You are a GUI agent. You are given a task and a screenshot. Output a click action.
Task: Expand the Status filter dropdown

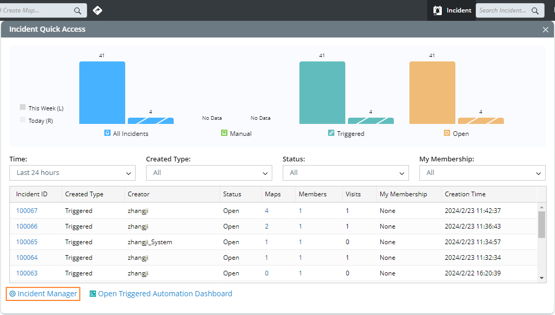tap(345, 173)
